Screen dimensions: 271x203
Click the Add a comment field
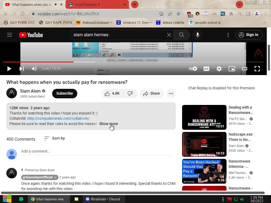pyautogui.click(x=96, y=151)
